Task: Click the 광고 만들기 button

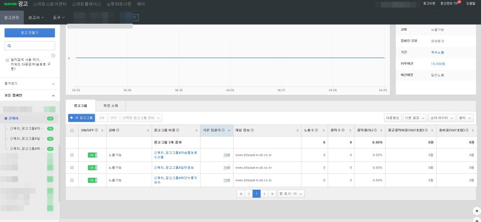Action: click(30, 33)
